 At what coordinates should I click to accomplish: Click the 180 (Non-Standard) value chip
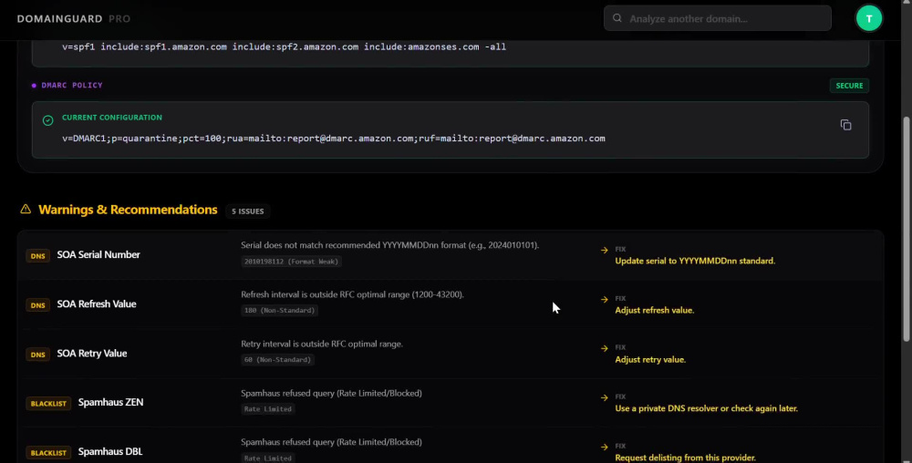(279, 311)
